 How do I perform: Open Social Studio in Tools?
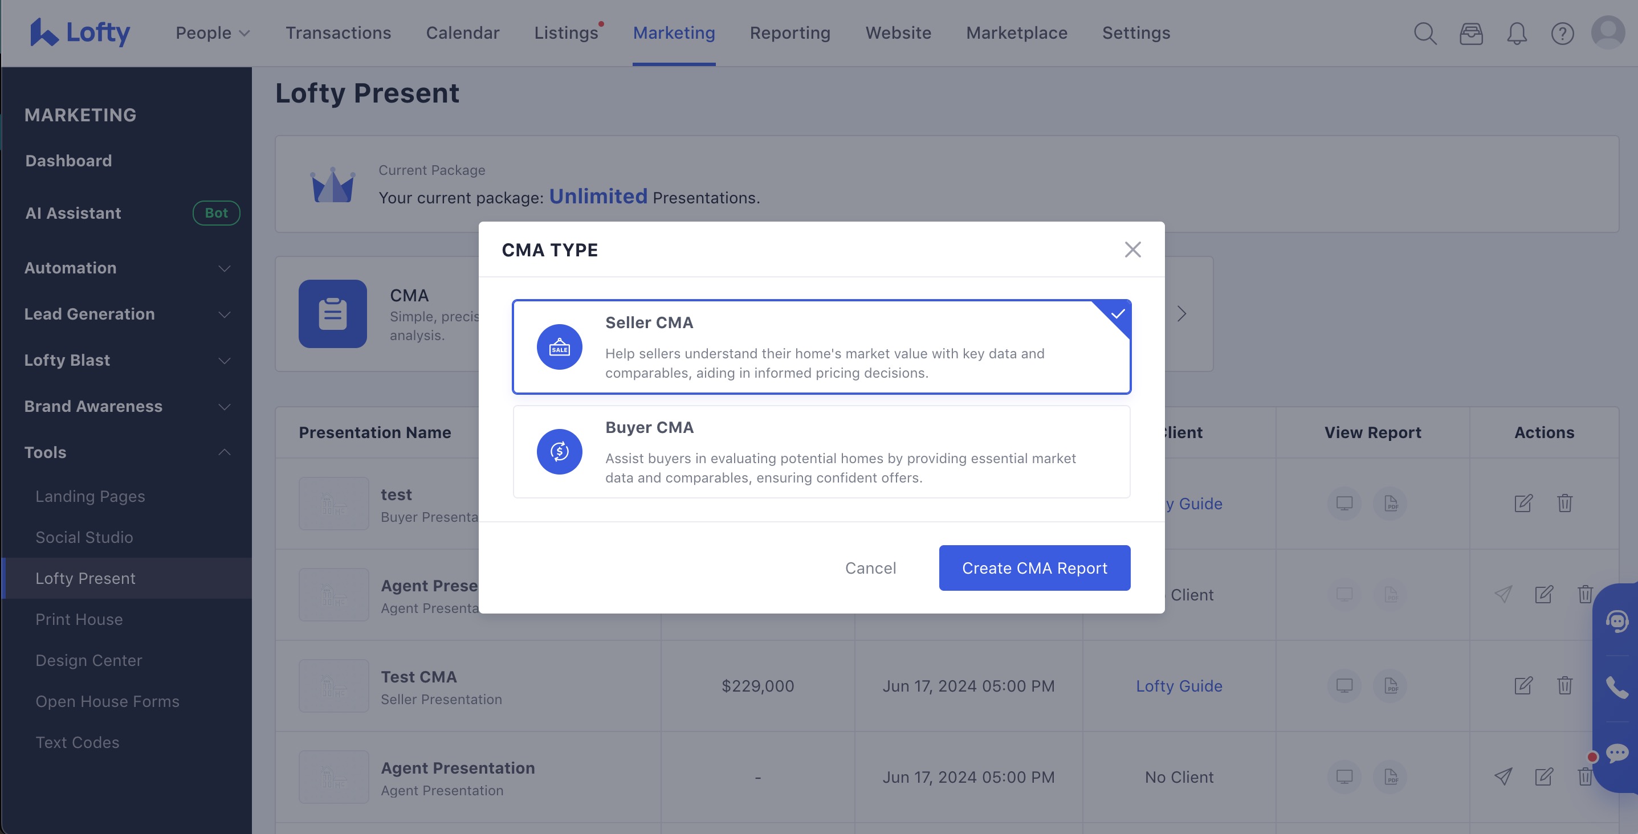tap(84, 537)
